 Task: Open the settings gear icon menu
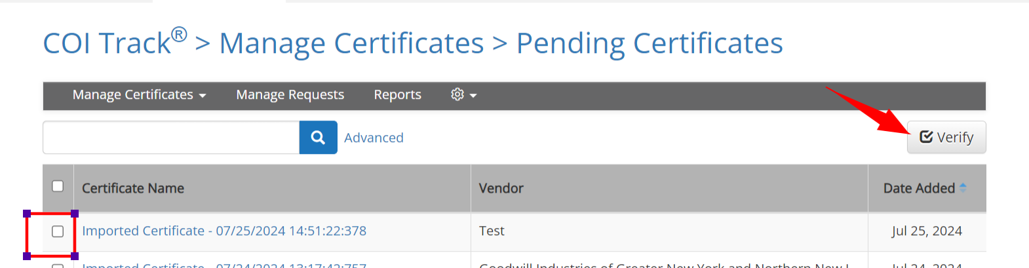pos(457,94)
